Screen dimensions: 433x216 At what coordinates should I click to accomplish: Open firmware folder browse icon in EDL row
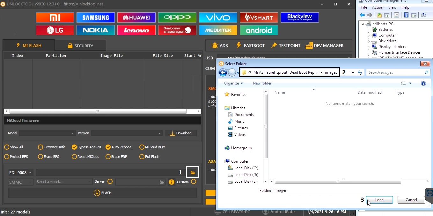[x=193, y=172]
